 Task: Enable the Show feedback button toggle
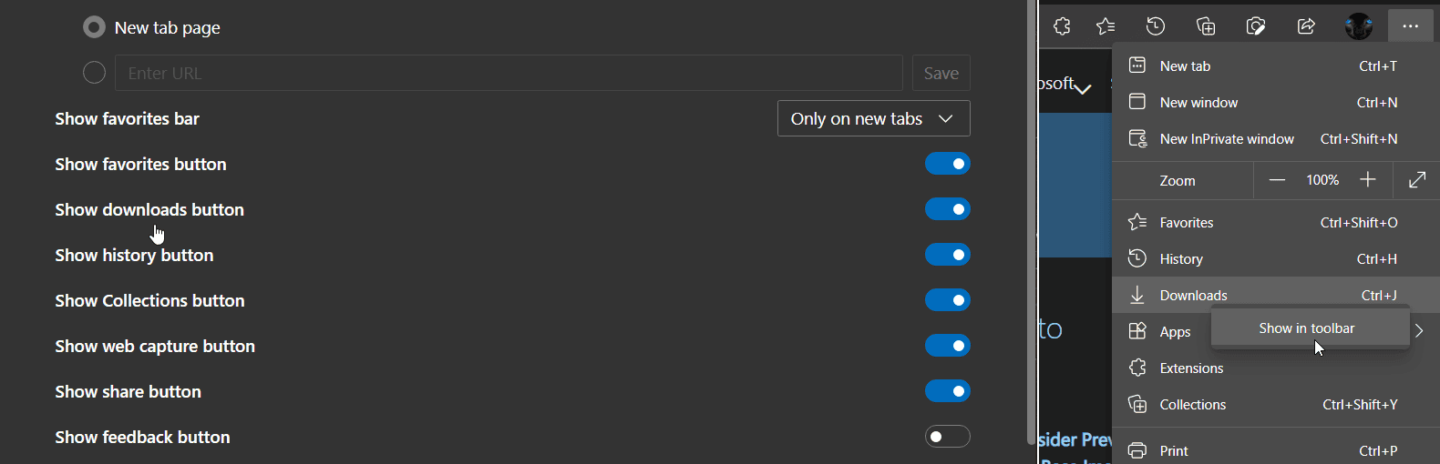tap(947, 437)
